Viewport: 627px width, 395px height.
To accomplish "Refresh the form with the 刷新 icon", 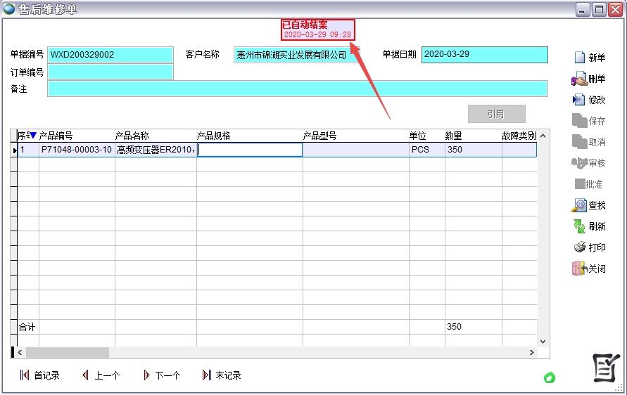I will tap(579, 226).
